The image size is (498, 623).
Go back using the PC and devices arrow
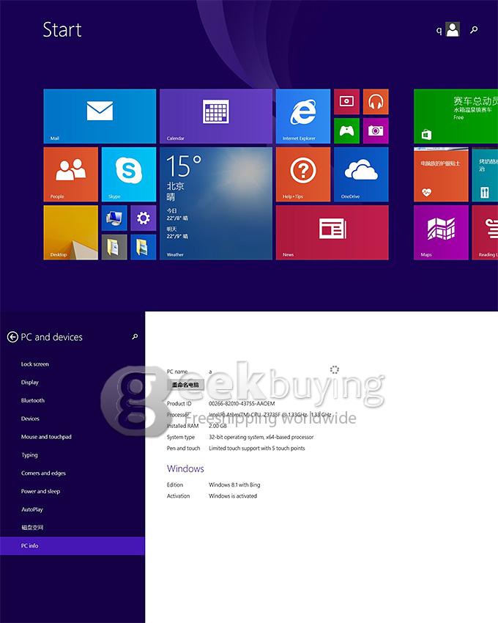12,337
